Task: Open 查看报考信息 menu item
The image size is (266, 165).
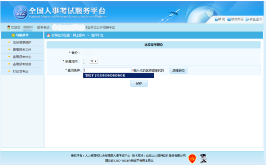Action: point(22,64)
